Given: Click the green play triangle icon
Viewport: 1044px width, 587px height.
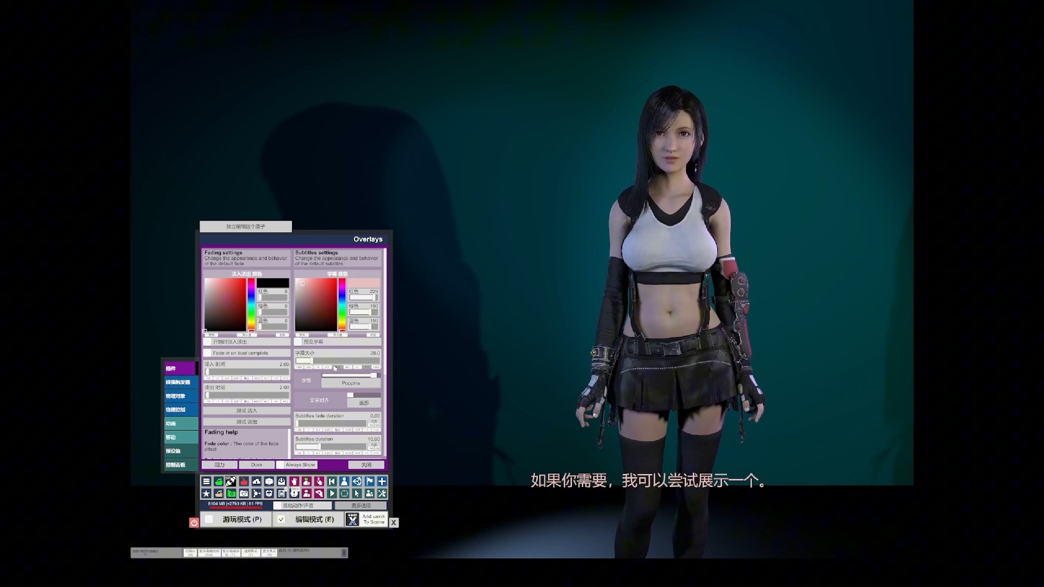Looking at the screenshot, I should click(x=332, y=494).
